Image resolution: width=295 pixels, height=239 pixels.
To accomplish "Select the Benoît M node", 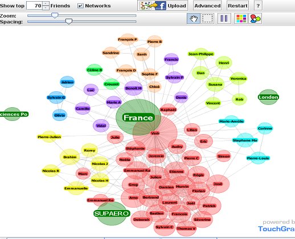I will 133,88.
